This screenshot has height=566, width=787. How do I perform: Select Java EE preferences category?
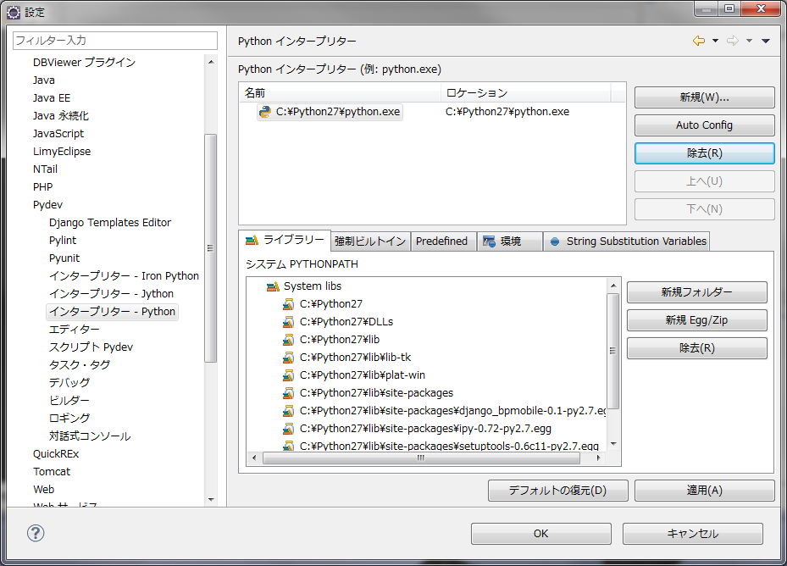point(52,98)
